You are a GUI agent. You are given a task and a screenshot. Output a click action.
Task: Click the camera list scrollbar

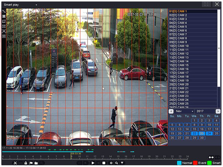[219, 48]
